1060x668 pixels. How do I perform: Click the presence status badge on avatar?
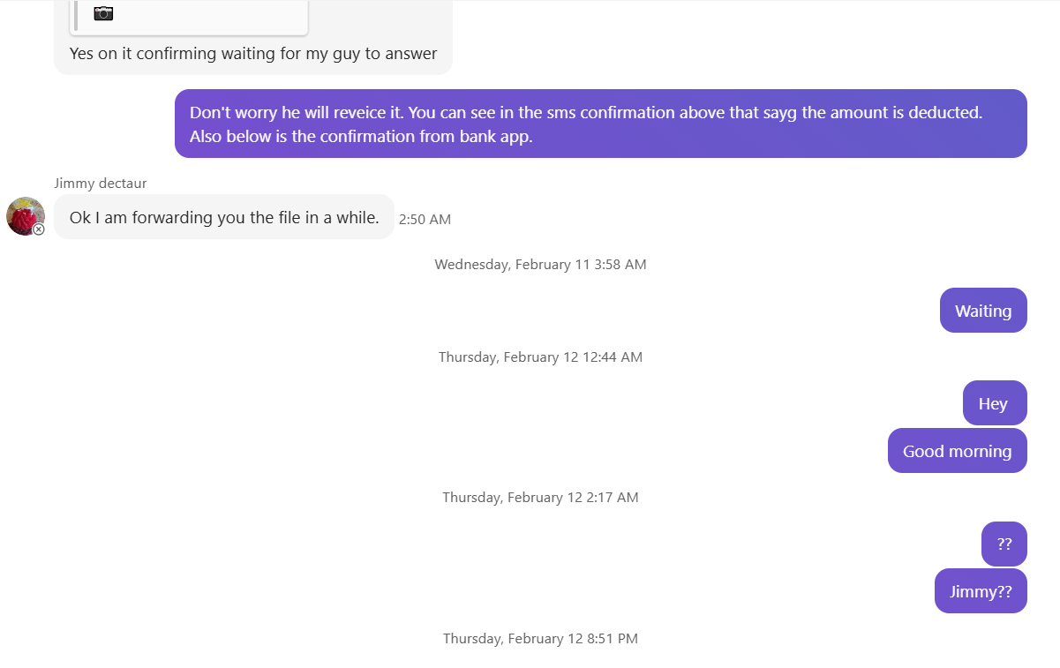coord(39,229)
